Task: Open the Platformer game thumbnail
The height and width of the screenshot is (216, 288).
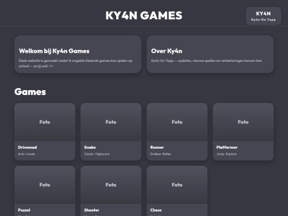Action: [x=243, y=122]
